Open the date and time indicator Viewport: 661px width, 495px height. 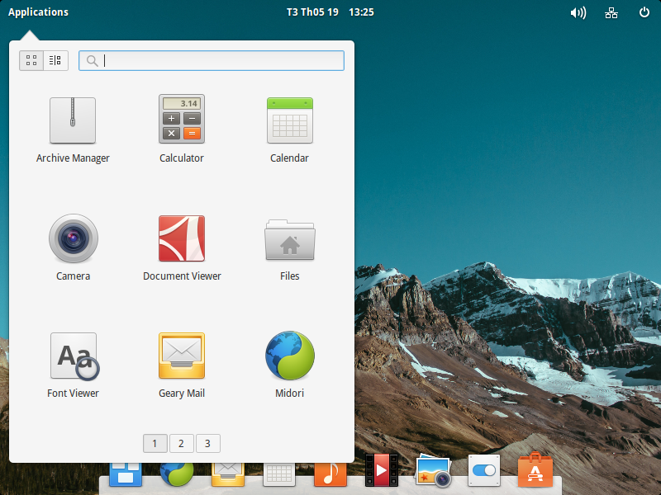(x=330, y=12)
